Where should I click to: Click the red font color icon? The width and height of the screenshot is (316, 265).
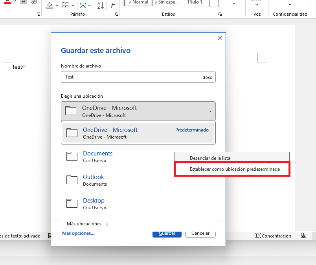pyautogui.click(x=7, y=2)
